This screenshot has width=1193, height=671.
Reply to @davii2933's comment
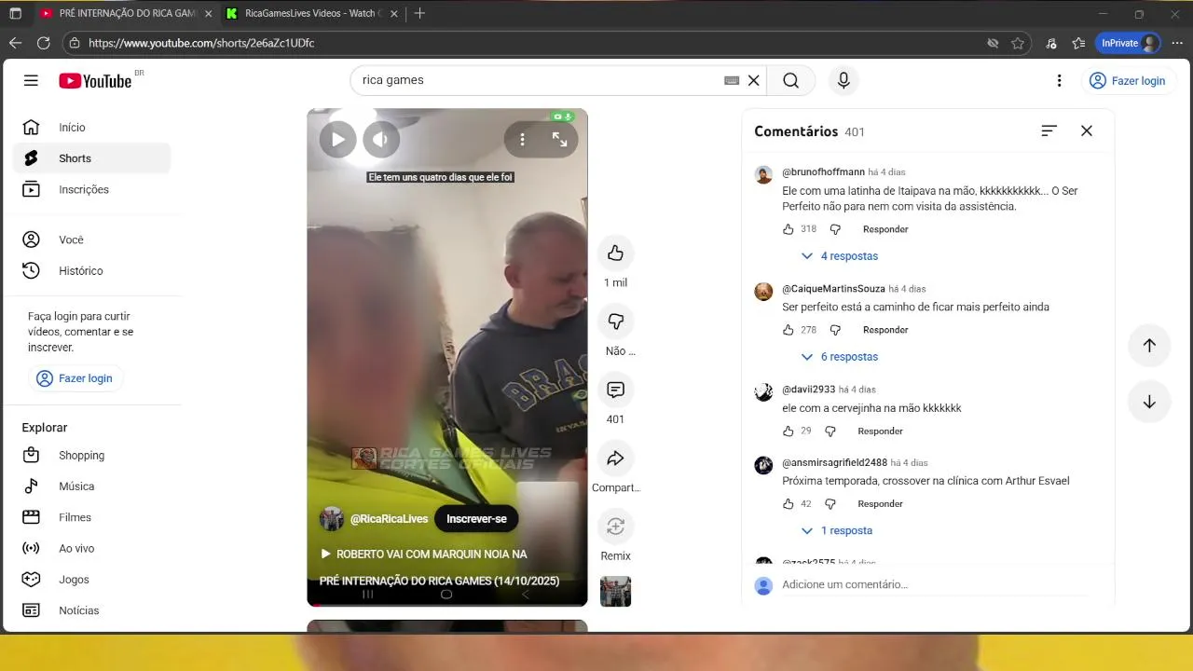pyautogui.click(x=880, y=431)
